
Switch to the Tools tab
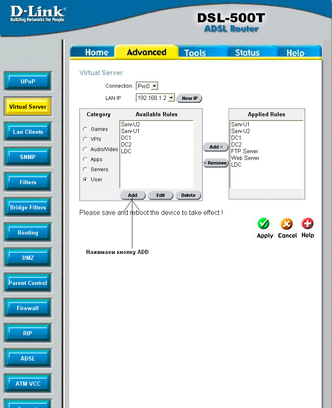click(195, 53)
